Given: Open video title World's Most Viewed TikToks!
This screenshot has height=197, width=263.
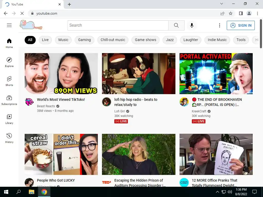Looking at the screenshot, I should [x=61, y=100].
